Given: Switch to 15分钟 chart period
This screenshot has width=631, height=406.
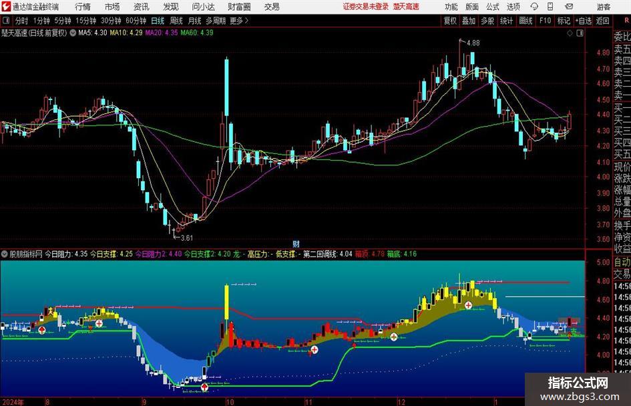Looking at the screenshot, I should click(x=86, y=21).
